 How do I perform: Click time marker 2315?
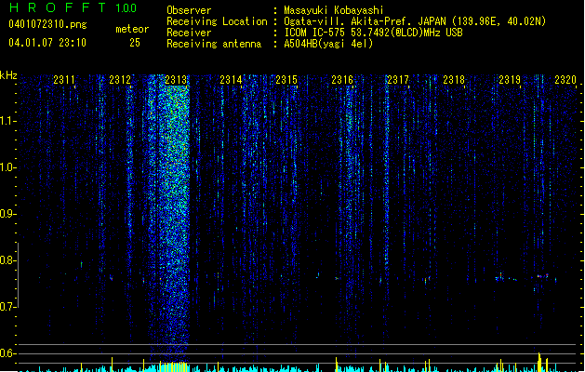(286, 79)
